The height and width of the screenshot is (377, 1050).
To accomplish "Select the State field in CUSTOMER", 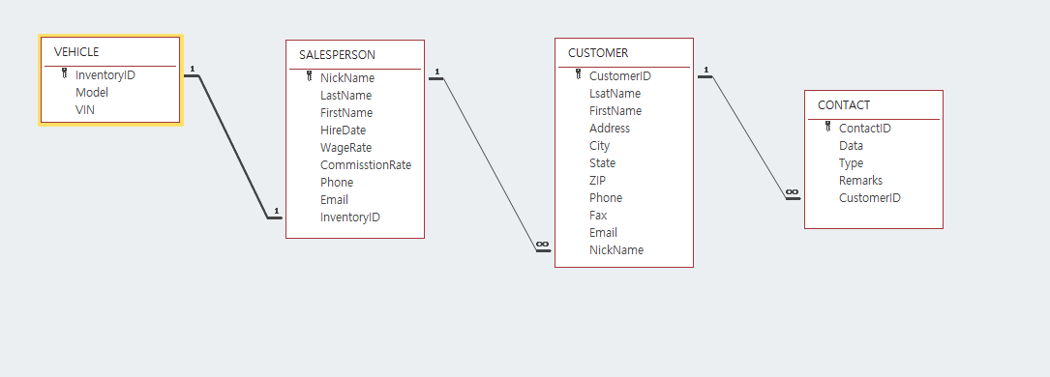I will [602, 163].
